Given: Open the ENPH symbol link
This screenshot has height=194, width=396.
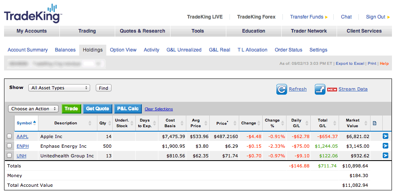Looking at the screenshot, I should coord(23,146).
